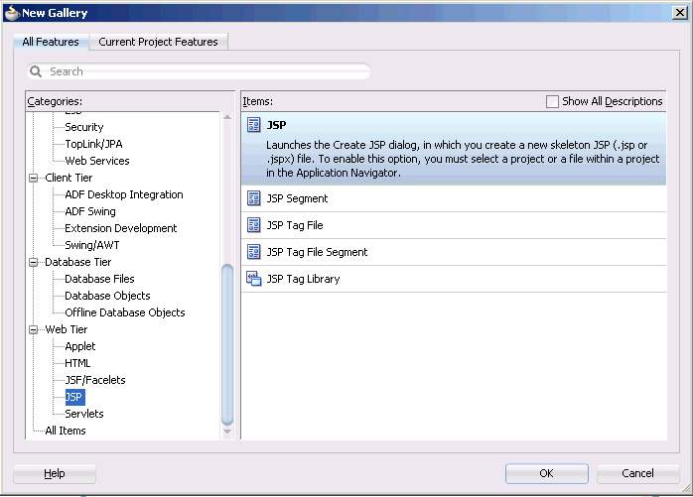Select the ADF Swing category

tap(90, 211)
